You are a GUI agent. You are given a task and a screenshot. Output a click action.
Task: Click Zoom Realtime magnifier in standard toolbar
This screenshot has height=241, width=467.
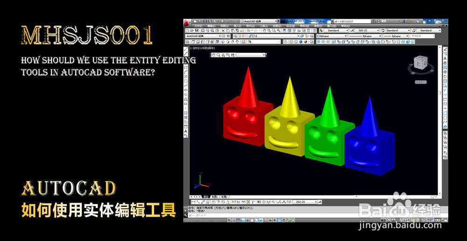point(269,30)
